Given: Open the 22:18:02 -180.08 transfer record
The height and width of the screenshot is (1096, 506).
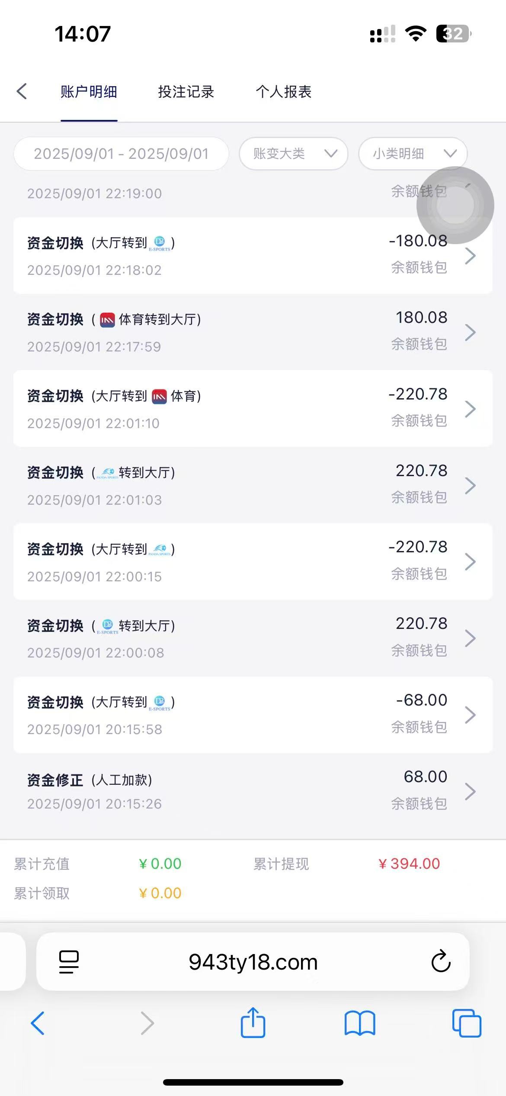Looking at the screenshot, I should 470,256.
